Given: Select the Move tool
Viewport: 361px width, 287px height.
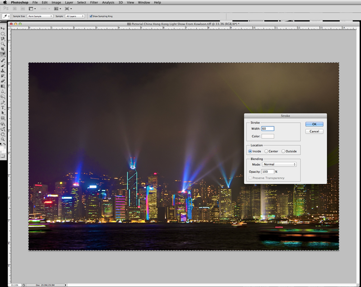Looking at the screenshot, I should (x=3, y=28).
